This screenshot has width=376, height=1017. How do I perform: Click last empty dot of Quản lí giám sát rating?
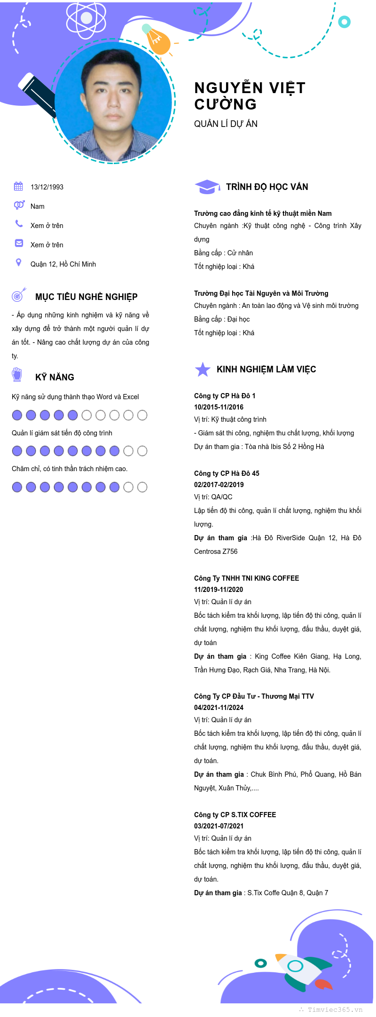pos(142,451)
